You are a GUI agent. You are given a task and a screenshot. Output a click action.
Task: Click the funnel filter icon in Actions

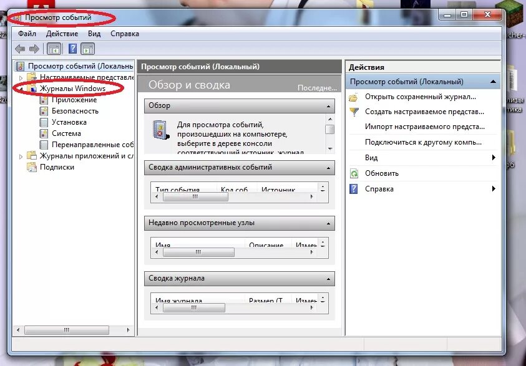coord(354,112)
